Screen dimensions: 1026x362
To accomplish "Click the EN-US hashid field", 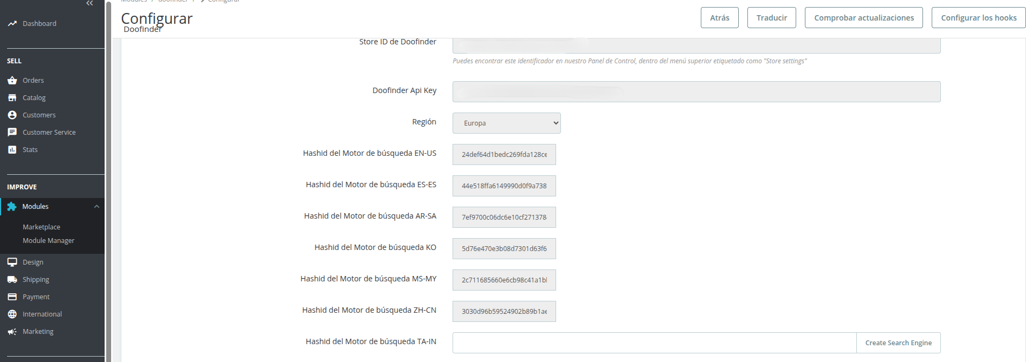I will (504, 155).
